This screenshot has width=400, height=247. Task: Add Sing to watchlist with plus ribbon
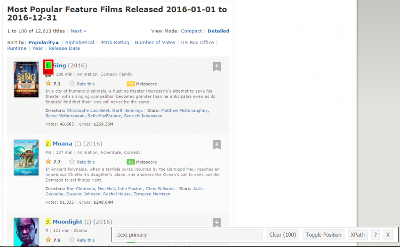tap(216, 67)
